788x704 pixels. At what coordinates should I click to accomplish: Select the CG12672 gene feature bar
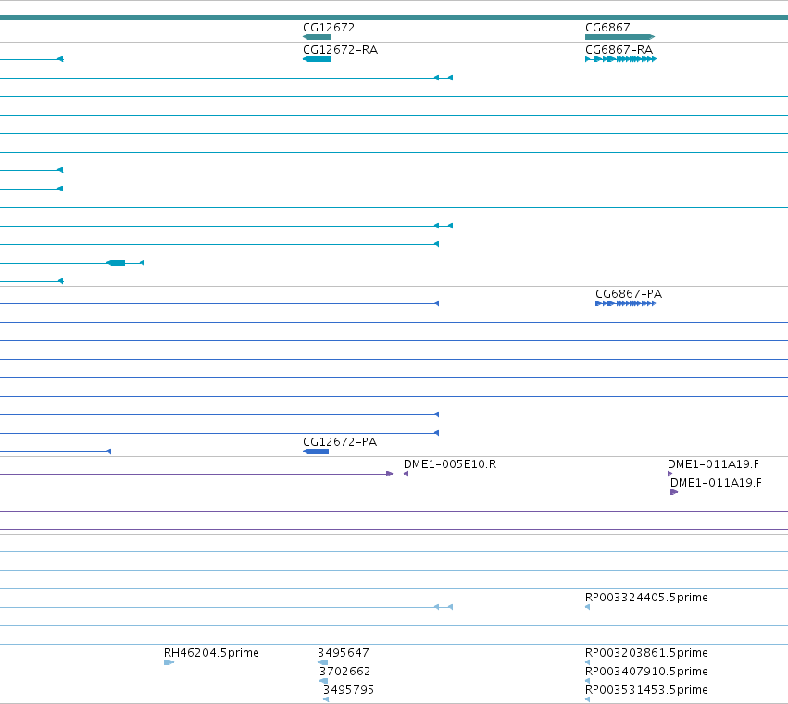(317, 37)
